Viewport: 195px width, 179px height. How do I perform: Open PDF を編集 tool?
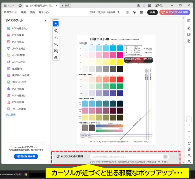pyautogui.click(x=15, y=35)
